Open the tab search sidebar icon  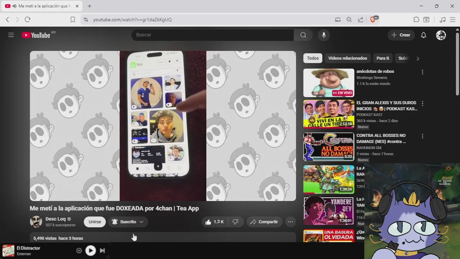pyautogui.click(x=427, y=19)
